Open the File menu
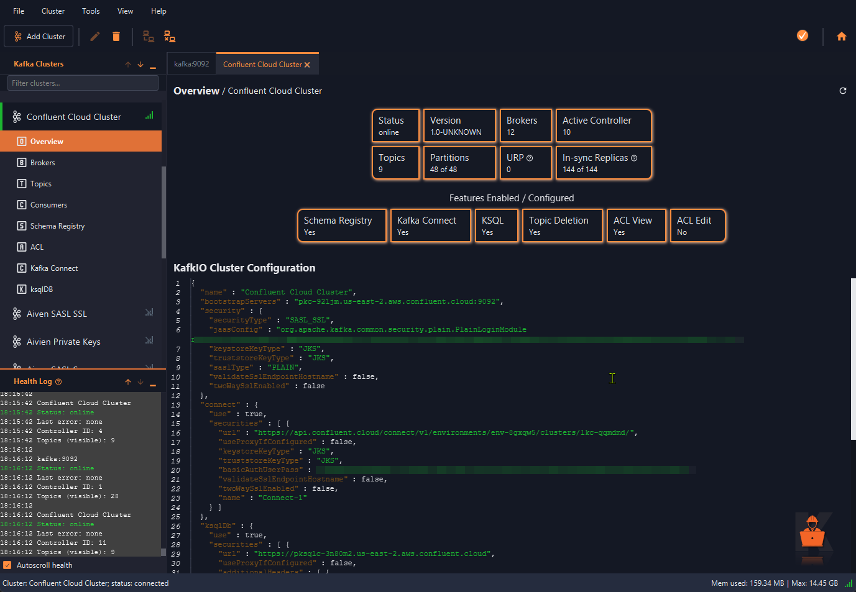 (19, 11)
